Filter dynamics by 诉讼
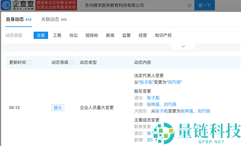Viewport: 241px width, 146px height. click(74, 35)
